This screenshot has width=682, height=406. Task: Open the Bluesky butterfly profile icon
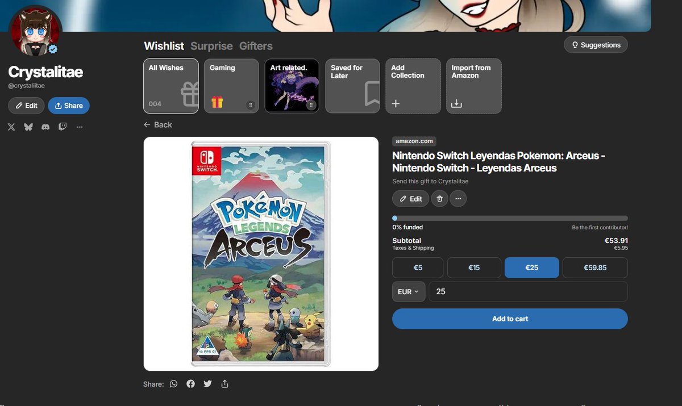click(x=28, y=127)
